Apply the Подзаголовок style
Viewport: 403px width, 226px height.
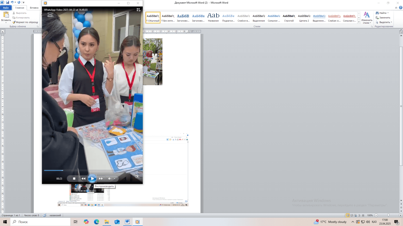[229, 17]
